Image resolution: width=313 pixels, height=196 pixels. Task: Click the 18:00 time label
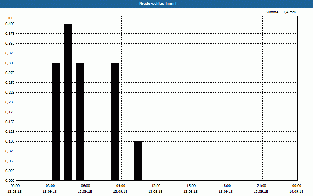point(227,186)
